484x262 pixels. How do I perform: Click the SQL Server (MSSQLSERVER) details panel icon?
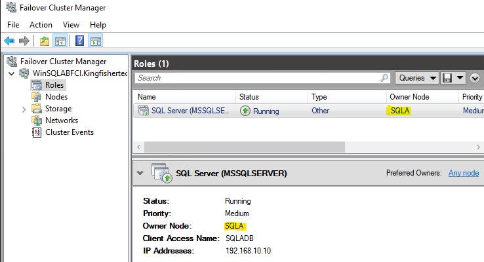tap(162, 173)
